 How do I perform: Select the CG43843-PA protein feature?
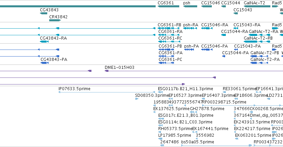(45, 63)
